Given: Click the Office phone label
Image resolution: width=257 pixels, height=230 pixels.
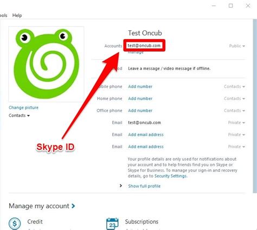Looking at the screenshot, I should click(x=110, y=111).
